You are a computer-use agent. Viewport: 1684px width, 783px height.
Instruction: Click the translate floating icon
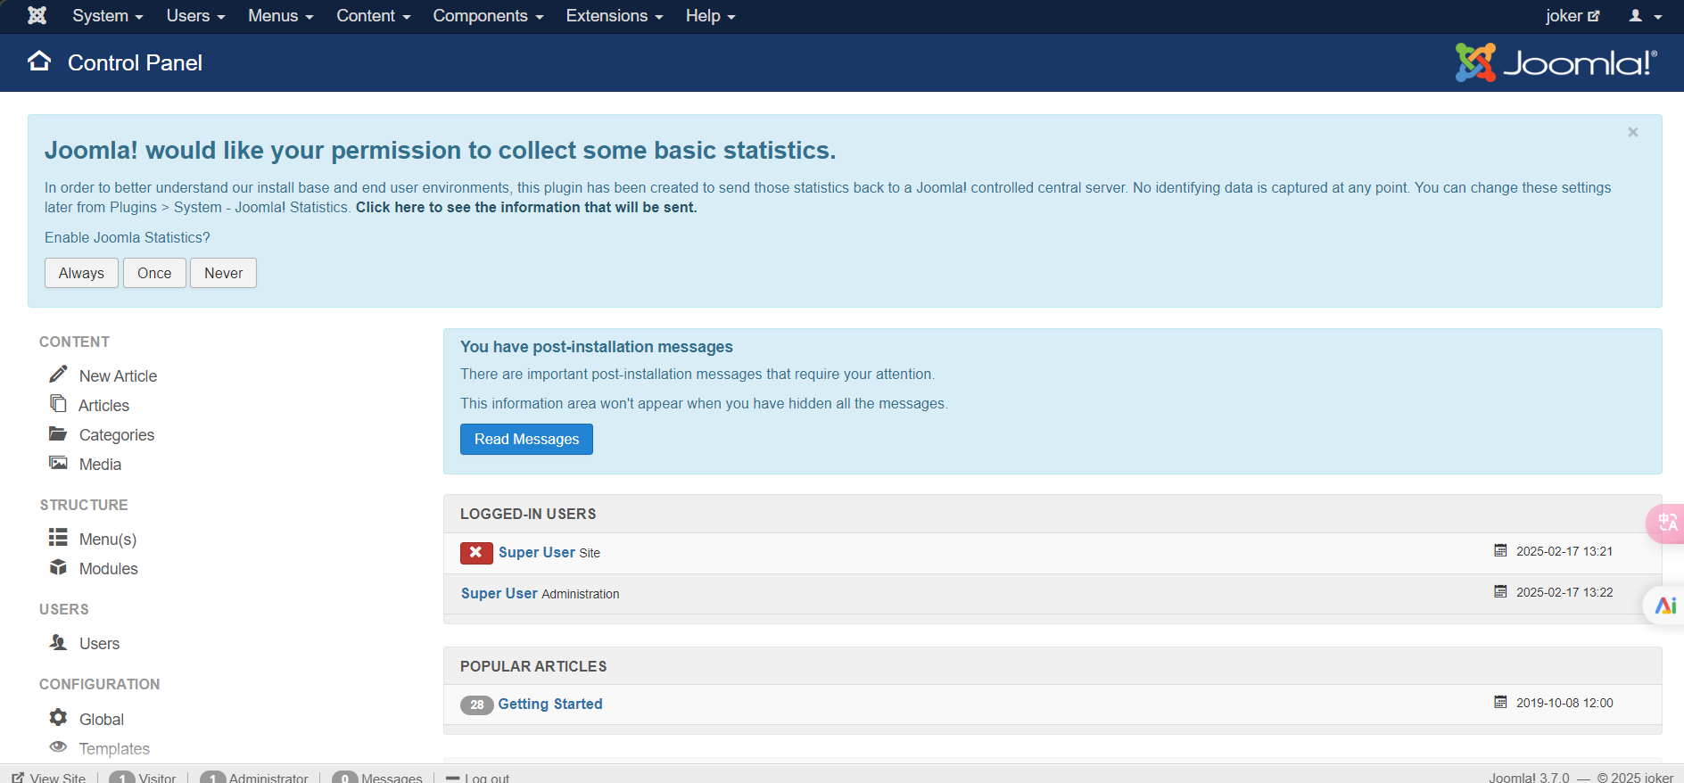point(1666,523)
